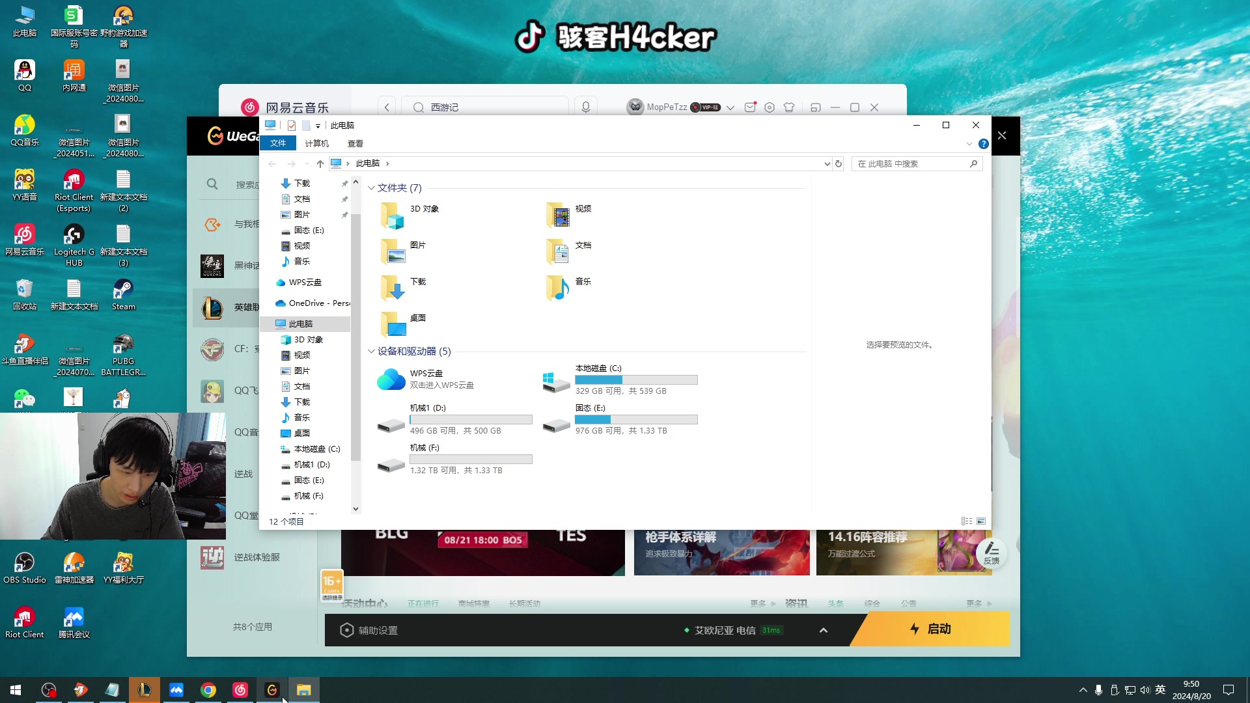Open the 文件 ribbon tab
Screen dimensions: 1250x703
click(278, 144)
